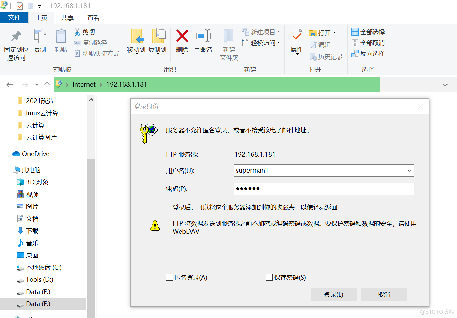
Task: Click the History (历史记录) ribbon item
Action: pos(326,56)
